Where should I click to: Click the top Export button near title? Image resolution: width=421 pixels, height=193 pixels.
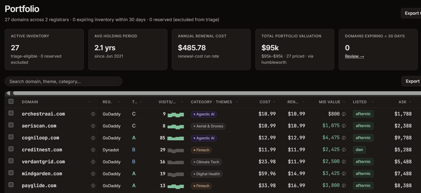click(412, 13)
